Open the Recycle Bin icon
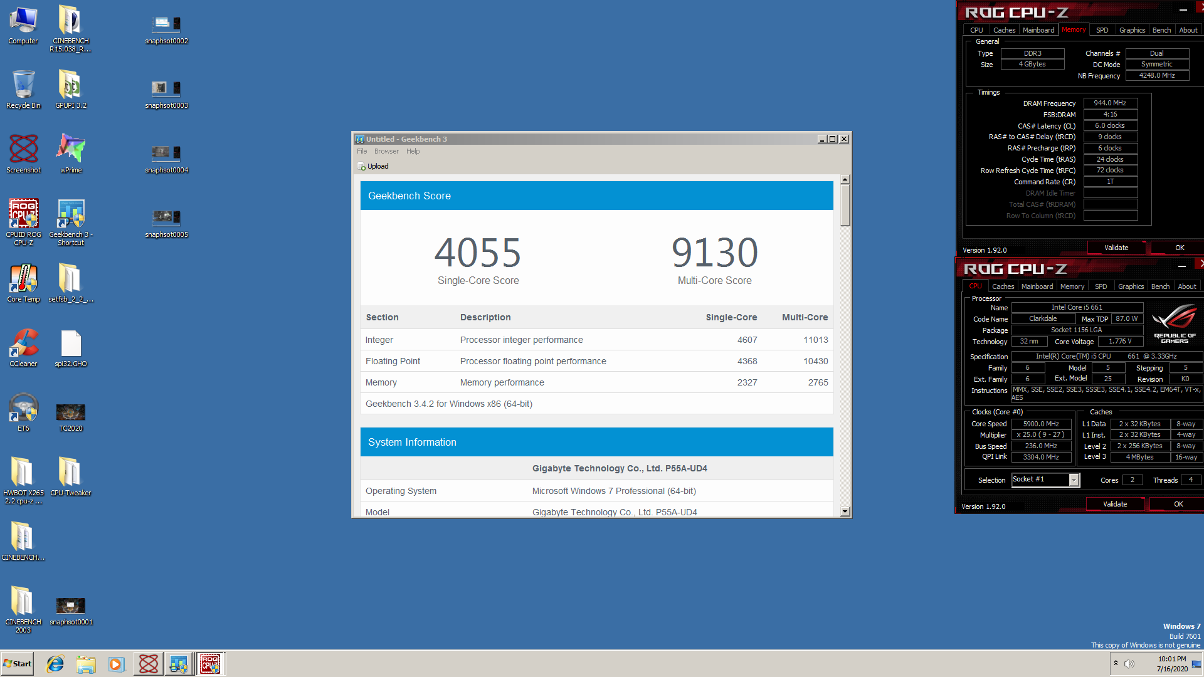The image size is (1204, 677). click(23, 90)
